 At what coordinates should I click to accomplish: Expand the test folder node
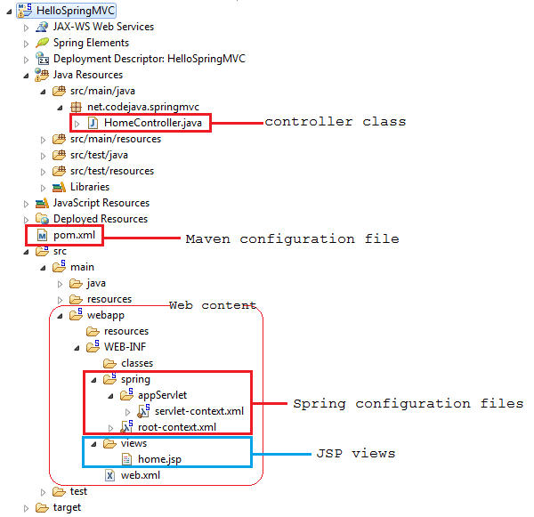(43, 492)
